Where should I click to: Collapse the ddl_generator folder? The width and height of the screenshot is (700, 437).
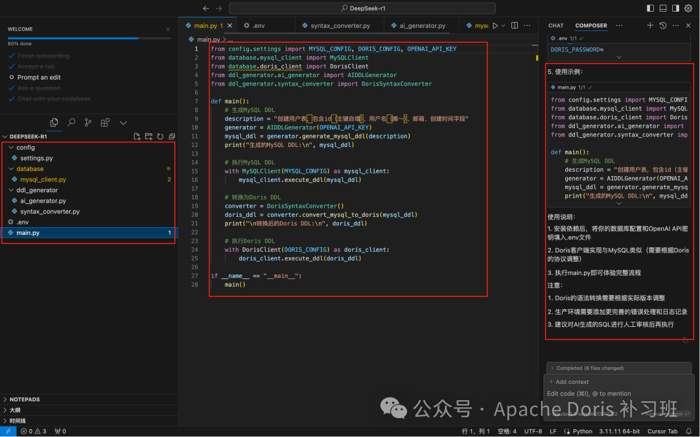pos(37,190)
